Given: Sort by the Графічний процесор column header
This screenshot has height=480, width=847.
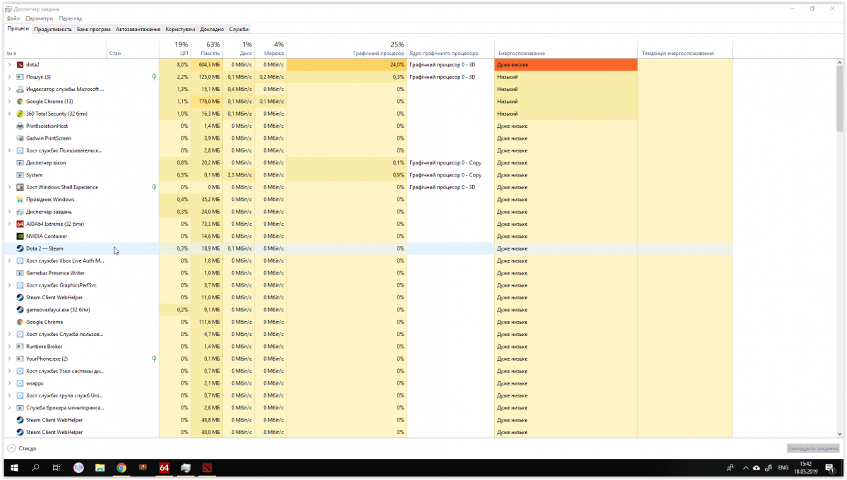Looking at the screenshot, I should pyautogui.click(x=347, y=49).
